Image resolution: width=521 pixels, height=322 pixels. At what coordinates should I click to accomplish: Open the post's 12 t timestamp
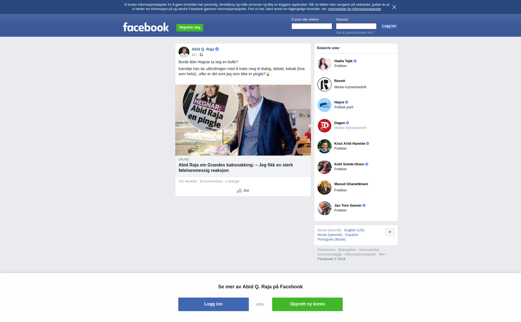[x=194, y=55]
